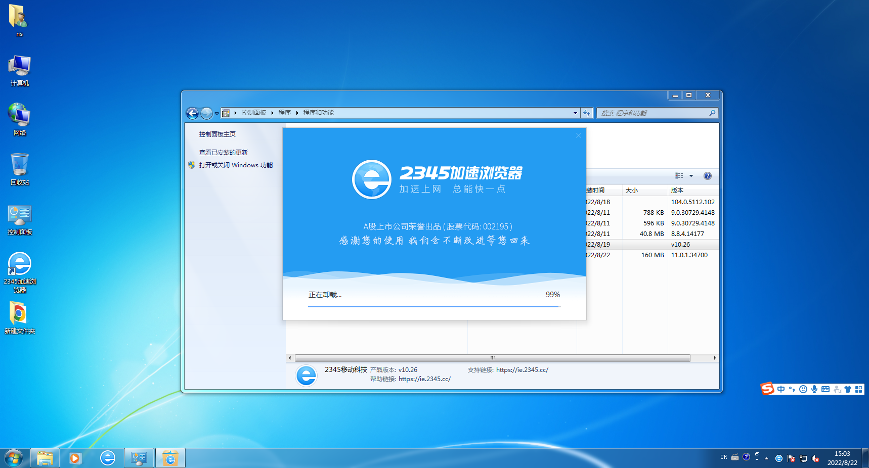Image resolution: width=869 pixels, height=468 pixels.
Task: Select the row sized 40.8 MB
Action: [653, 234]
